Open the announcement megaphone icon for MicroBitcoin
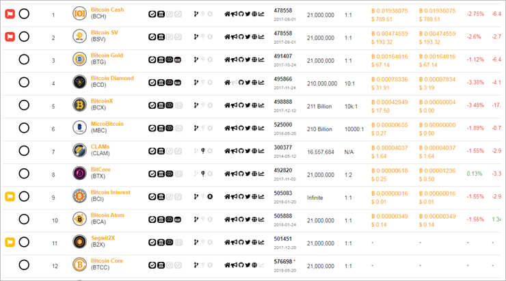 234,128
